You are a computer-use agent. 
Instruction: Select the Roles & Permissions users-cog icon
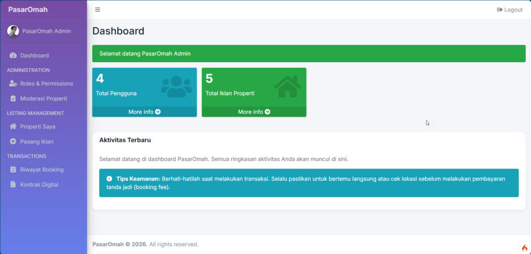pyautogui.click(x=13, y=83)
